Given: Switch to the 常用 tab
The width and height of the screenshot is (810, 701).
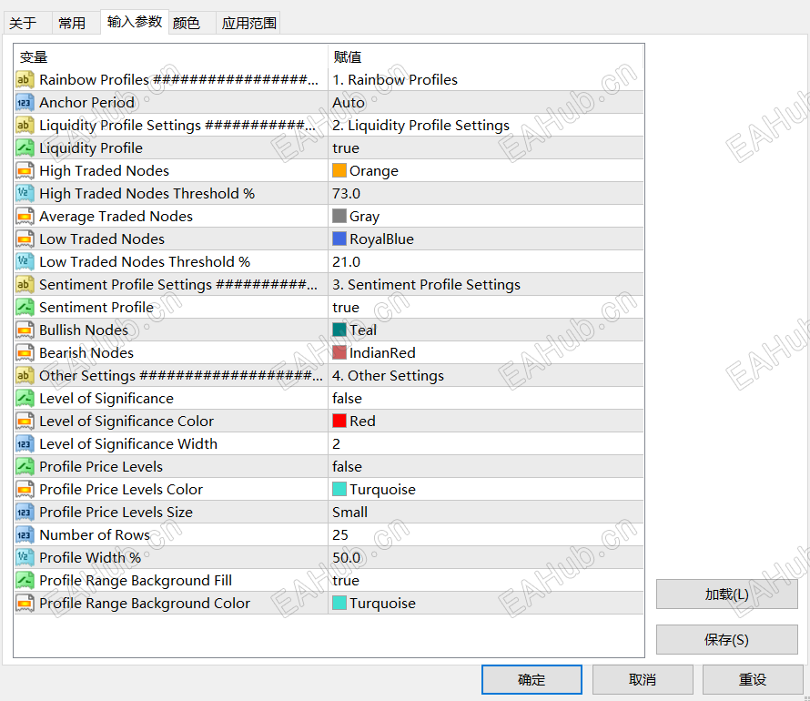Looking at the screenshot, I should coord(76,24).
